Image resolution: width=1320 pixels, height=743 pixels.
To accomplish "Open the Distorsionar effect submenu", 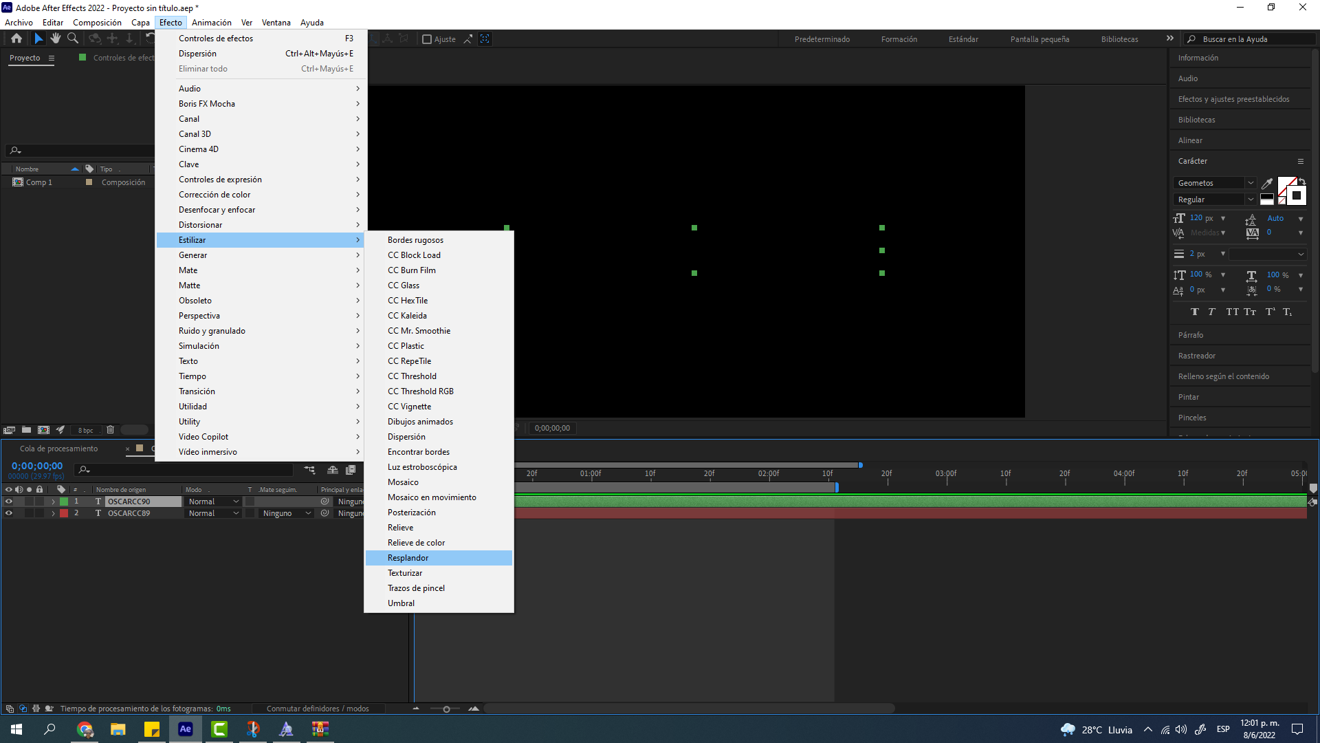I will tap(261, 225).
